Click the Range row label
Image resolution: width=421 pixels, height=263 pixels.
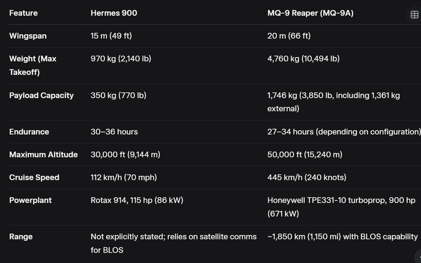click(21, 237)
